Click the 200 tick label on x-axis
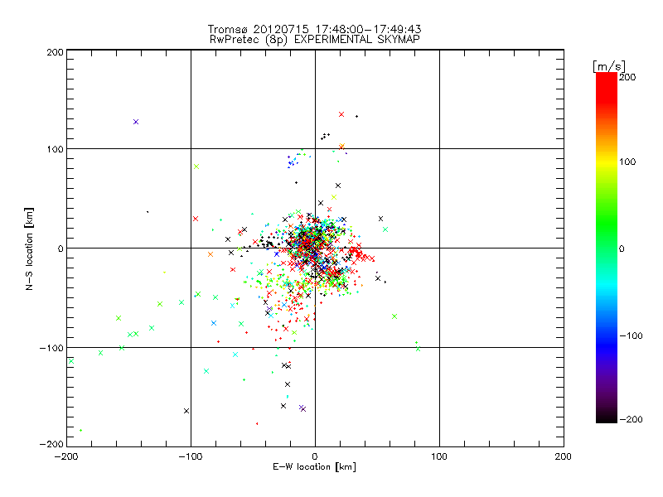 [x=564, y=456]
